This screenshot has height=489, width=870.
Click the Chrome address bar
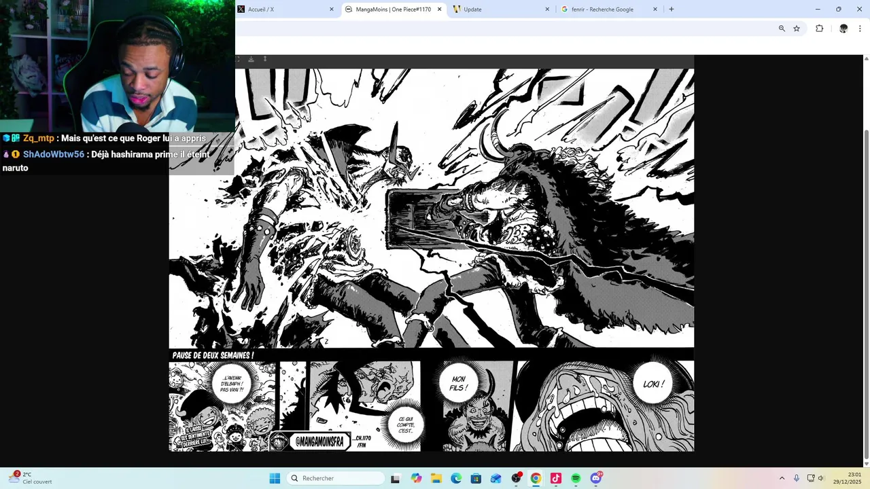(x=503, y=29)
